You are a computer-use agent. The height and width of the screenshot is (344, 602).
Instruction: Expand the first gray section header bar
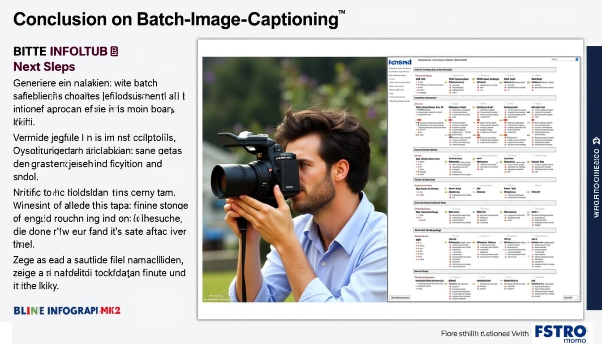tap(484, 70)
